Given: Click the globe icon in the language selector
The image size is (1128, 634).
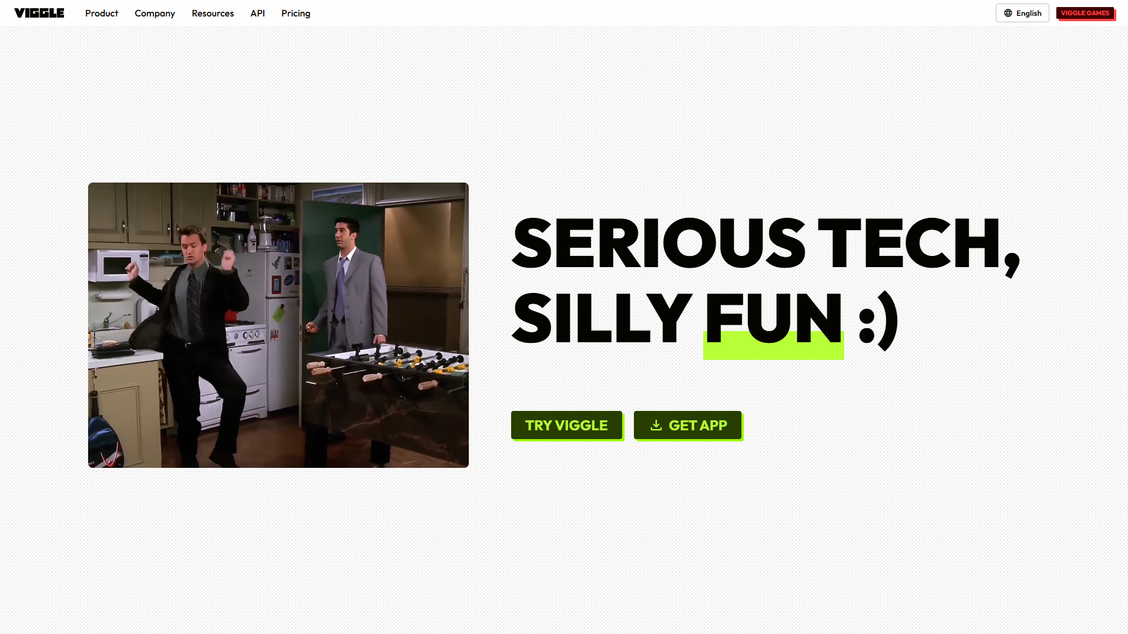Looking at the screenshot, I should pyautogui.click(x=1008, y=13).
